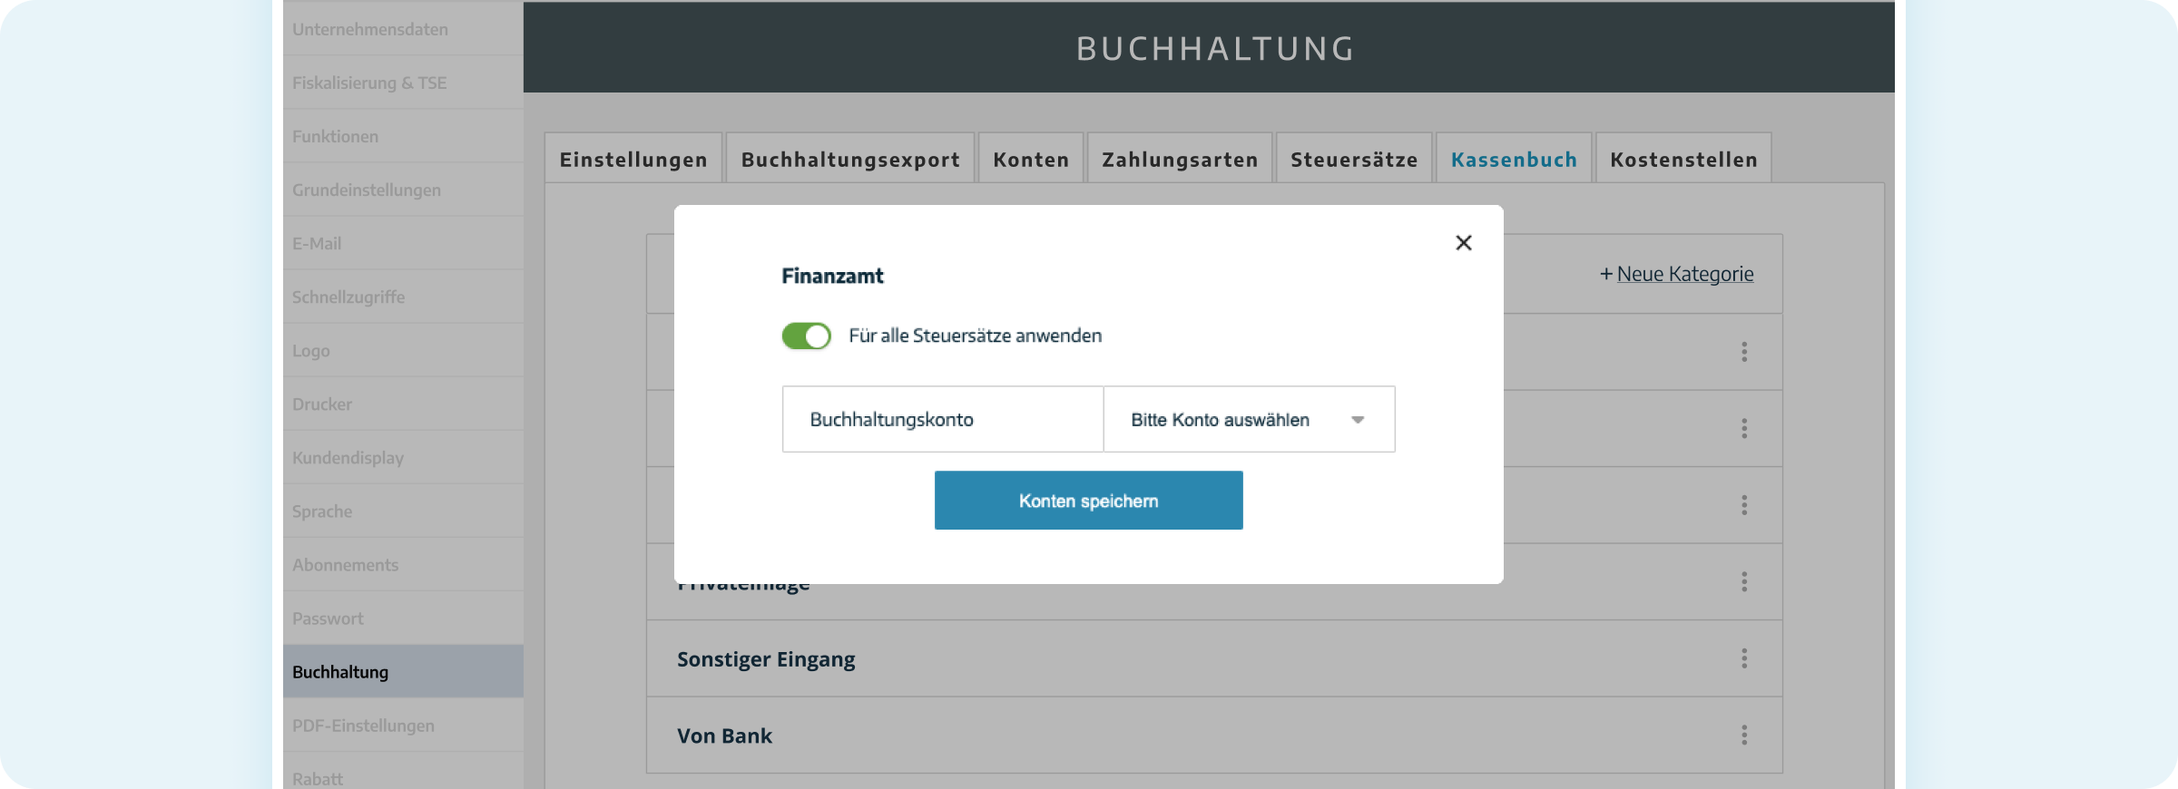Open three-dot menu in the third category row

coord(1743,505)
